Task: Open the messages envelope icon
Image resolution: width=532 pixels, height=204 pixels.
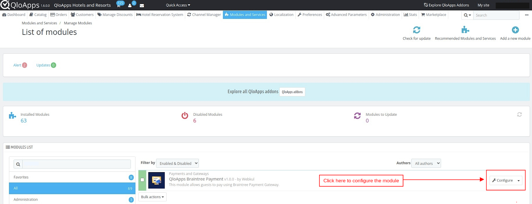Action: (x=142, y=6)
